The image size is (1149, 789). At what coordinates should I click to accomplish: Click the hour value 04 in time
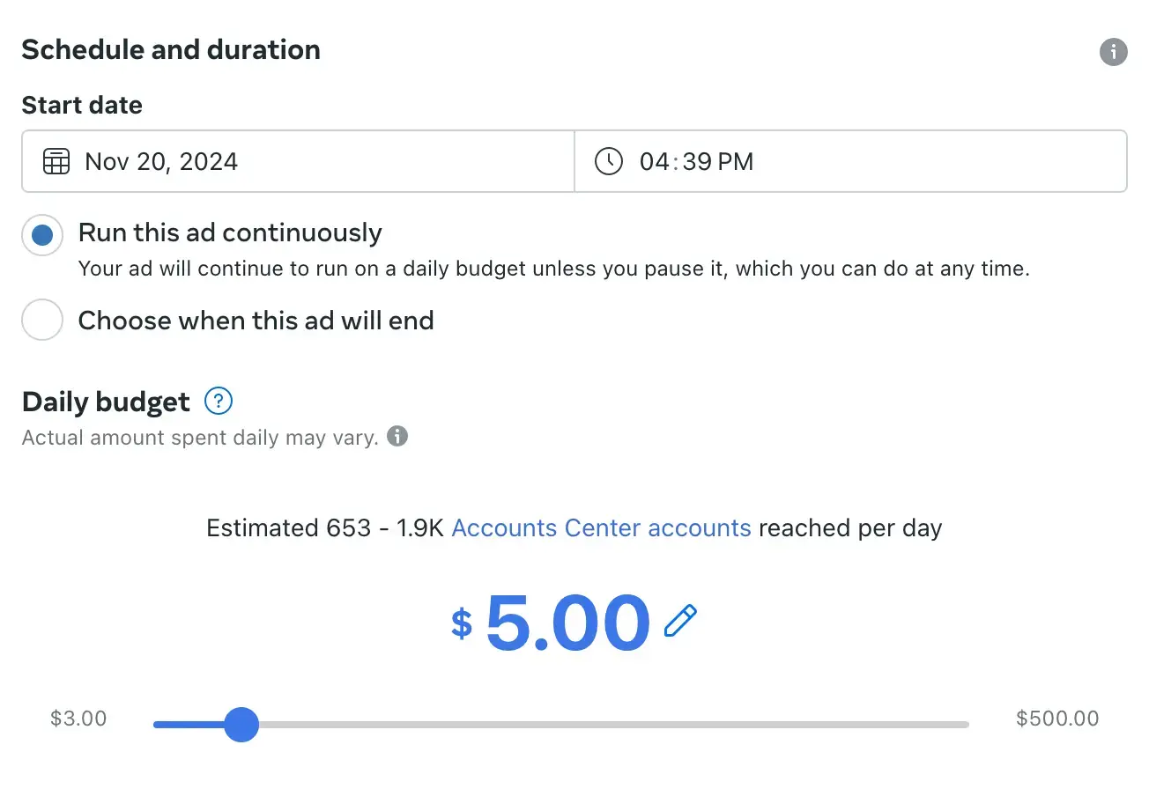tap(655, 162)
